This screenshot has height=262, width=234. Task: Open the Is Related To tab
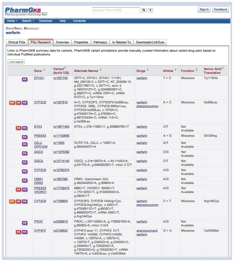(x=122, y=42)
